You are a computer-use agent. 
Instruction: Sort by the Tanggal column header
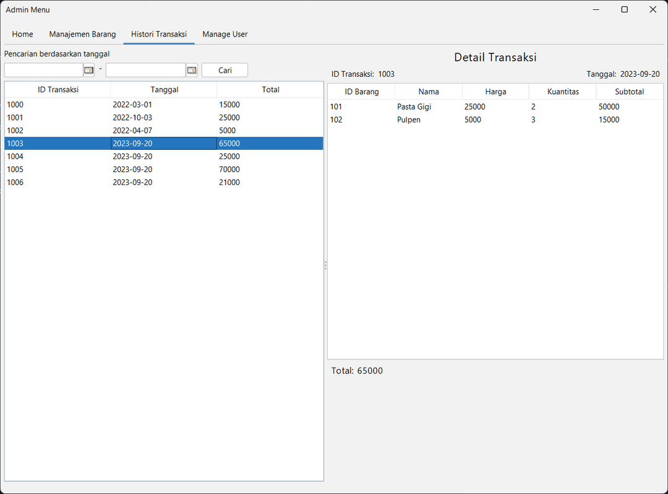pyautogui.click(x=164, y=90)
